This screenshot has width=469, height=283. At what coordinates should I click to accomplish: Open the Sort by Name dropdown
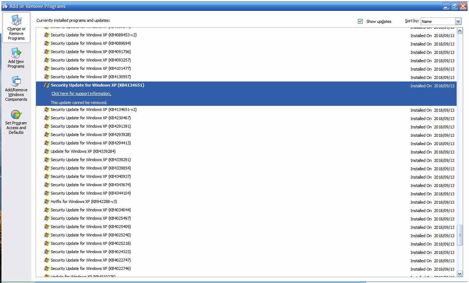coord(441,21)
